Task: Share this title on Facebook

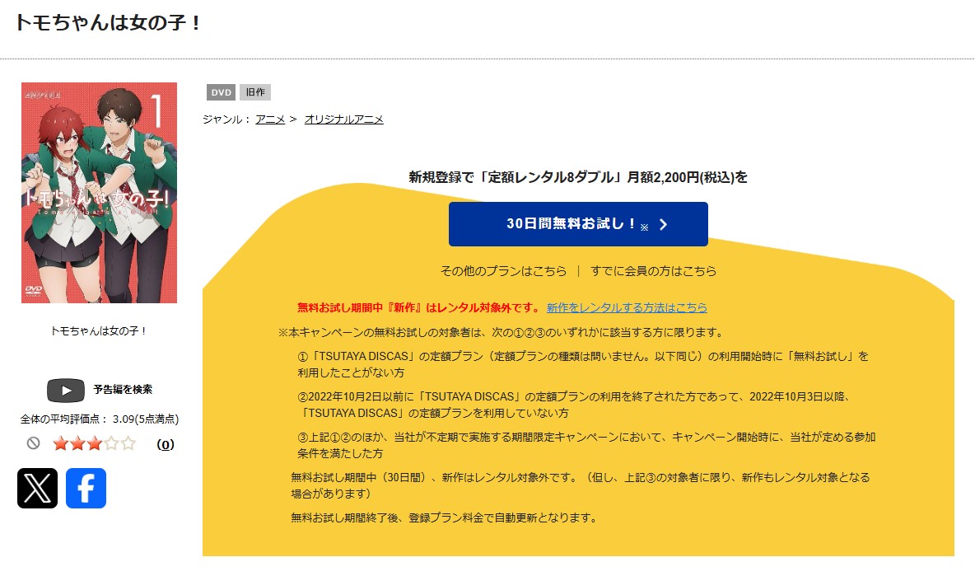Action: [86, 488]
